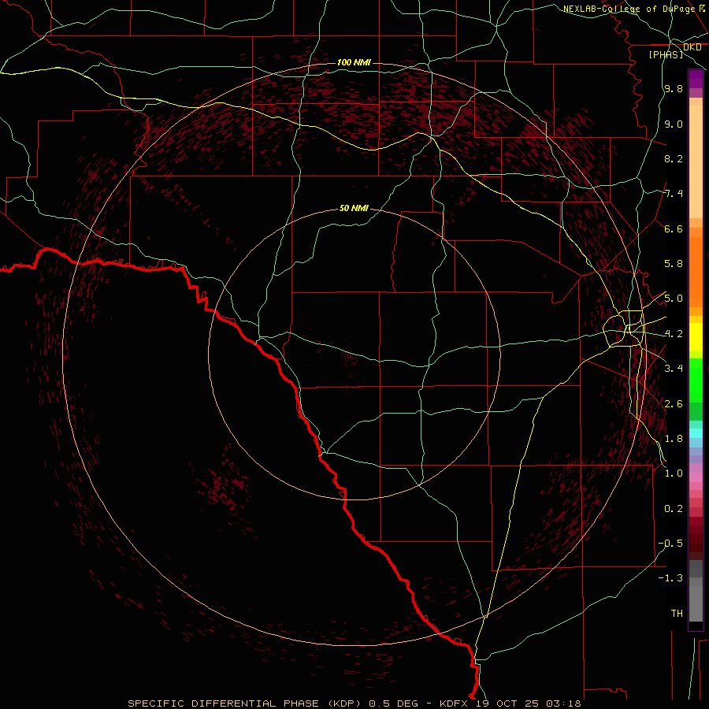The width and height of the screenshot is (709, 709).
Task: Pick the purple band atop the color bar
Action: 696,79
